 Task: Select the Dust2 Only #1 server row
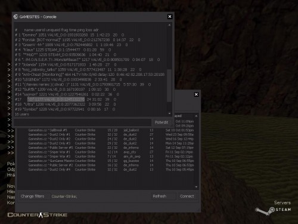[x=111, y=134]
